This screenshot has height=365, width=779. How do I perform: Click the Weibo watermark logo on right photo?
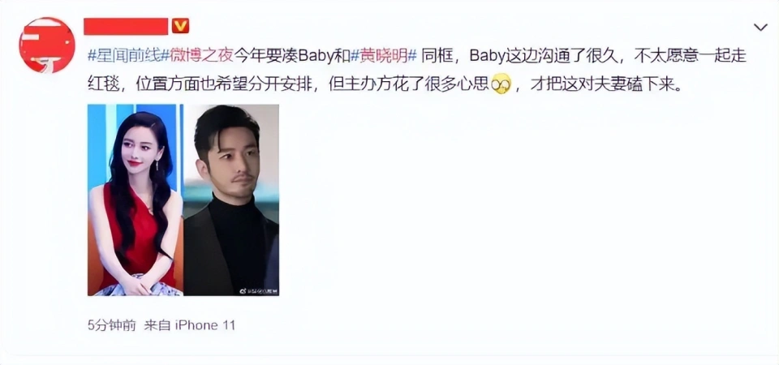(x=244, y=290)
